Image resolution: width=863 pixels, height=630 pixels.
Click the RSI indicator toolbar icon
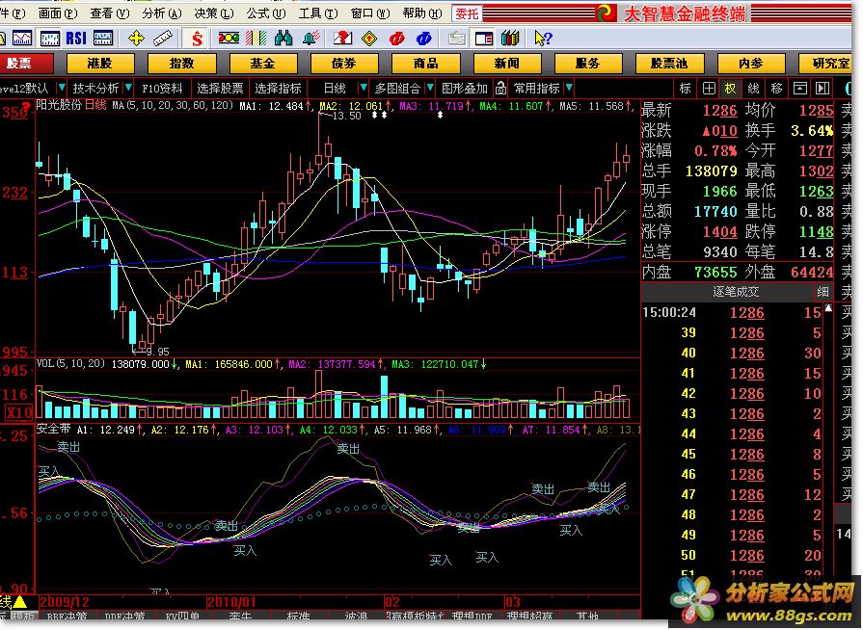click(x=76, y=38)
